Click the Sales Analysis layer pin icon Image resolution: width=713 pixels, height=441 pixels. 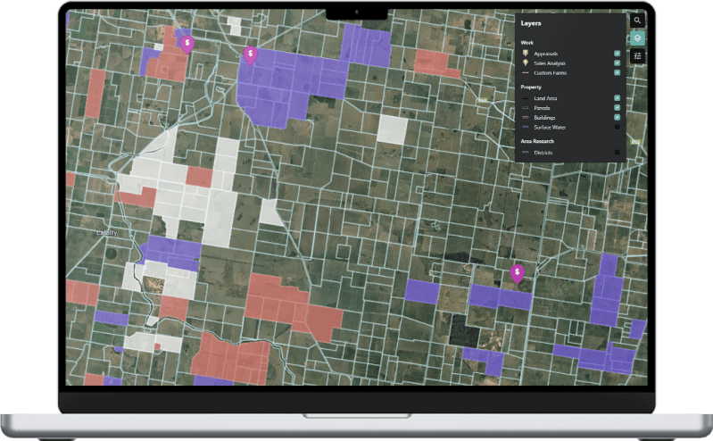[x=526, y=62]
